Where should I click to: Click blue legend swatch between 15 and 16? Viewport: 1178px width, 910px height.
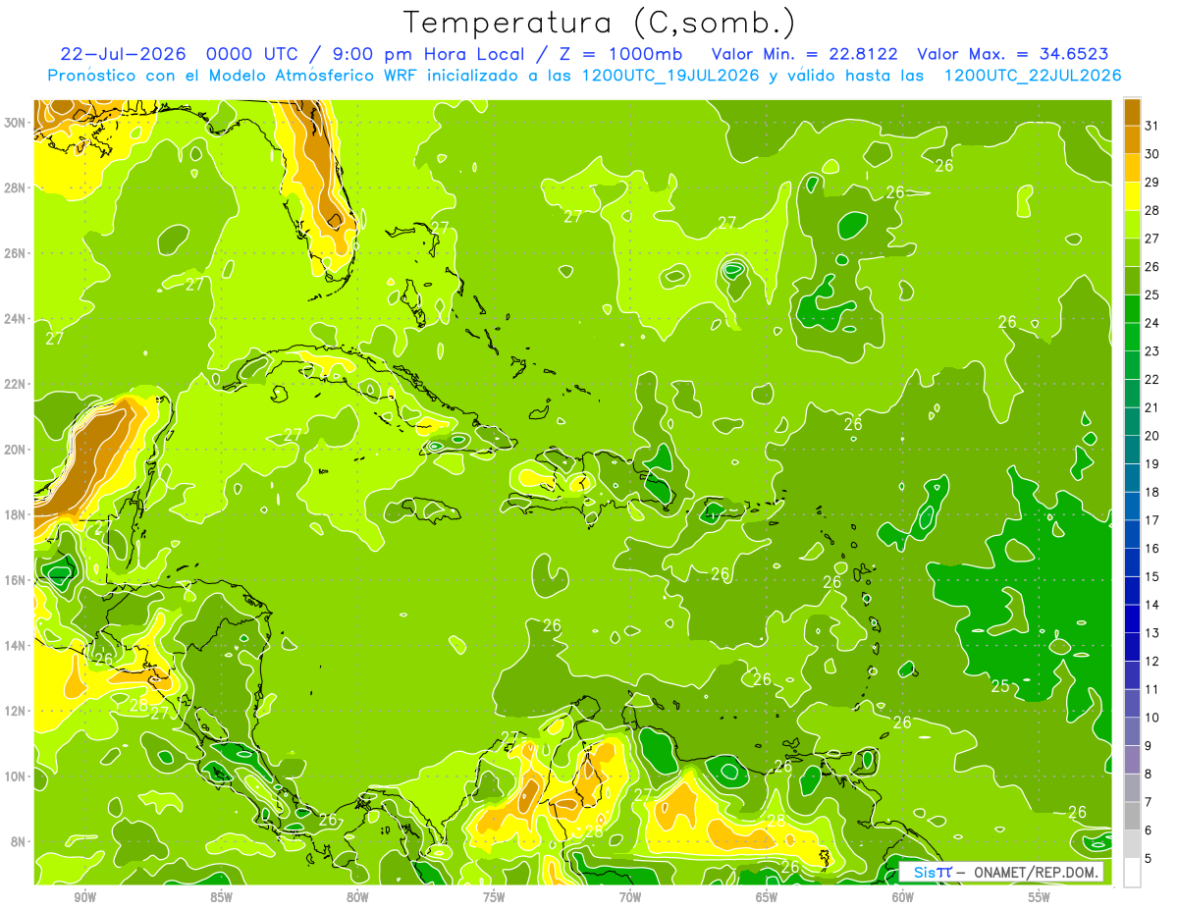click(x=1132, y=562)
